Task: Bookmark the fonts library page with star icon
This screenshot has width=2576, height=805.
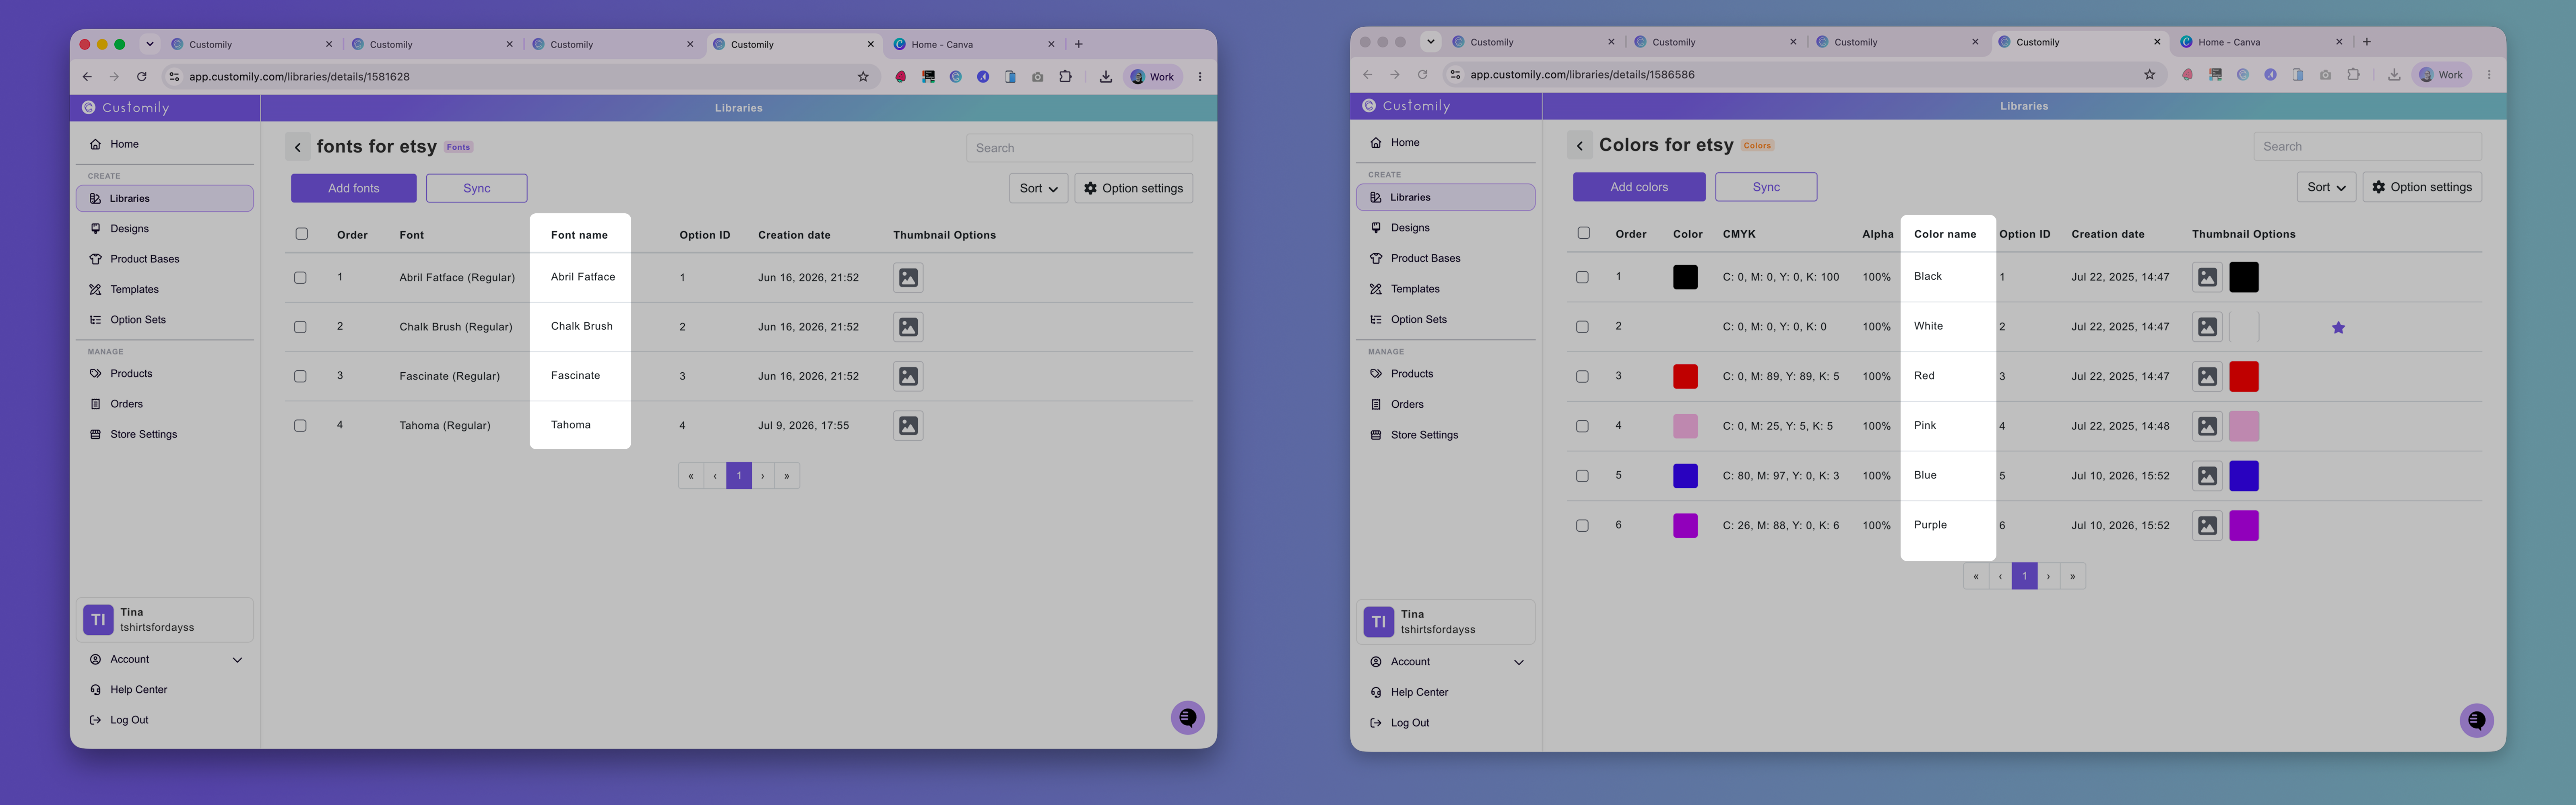Action: pos(863,76)
